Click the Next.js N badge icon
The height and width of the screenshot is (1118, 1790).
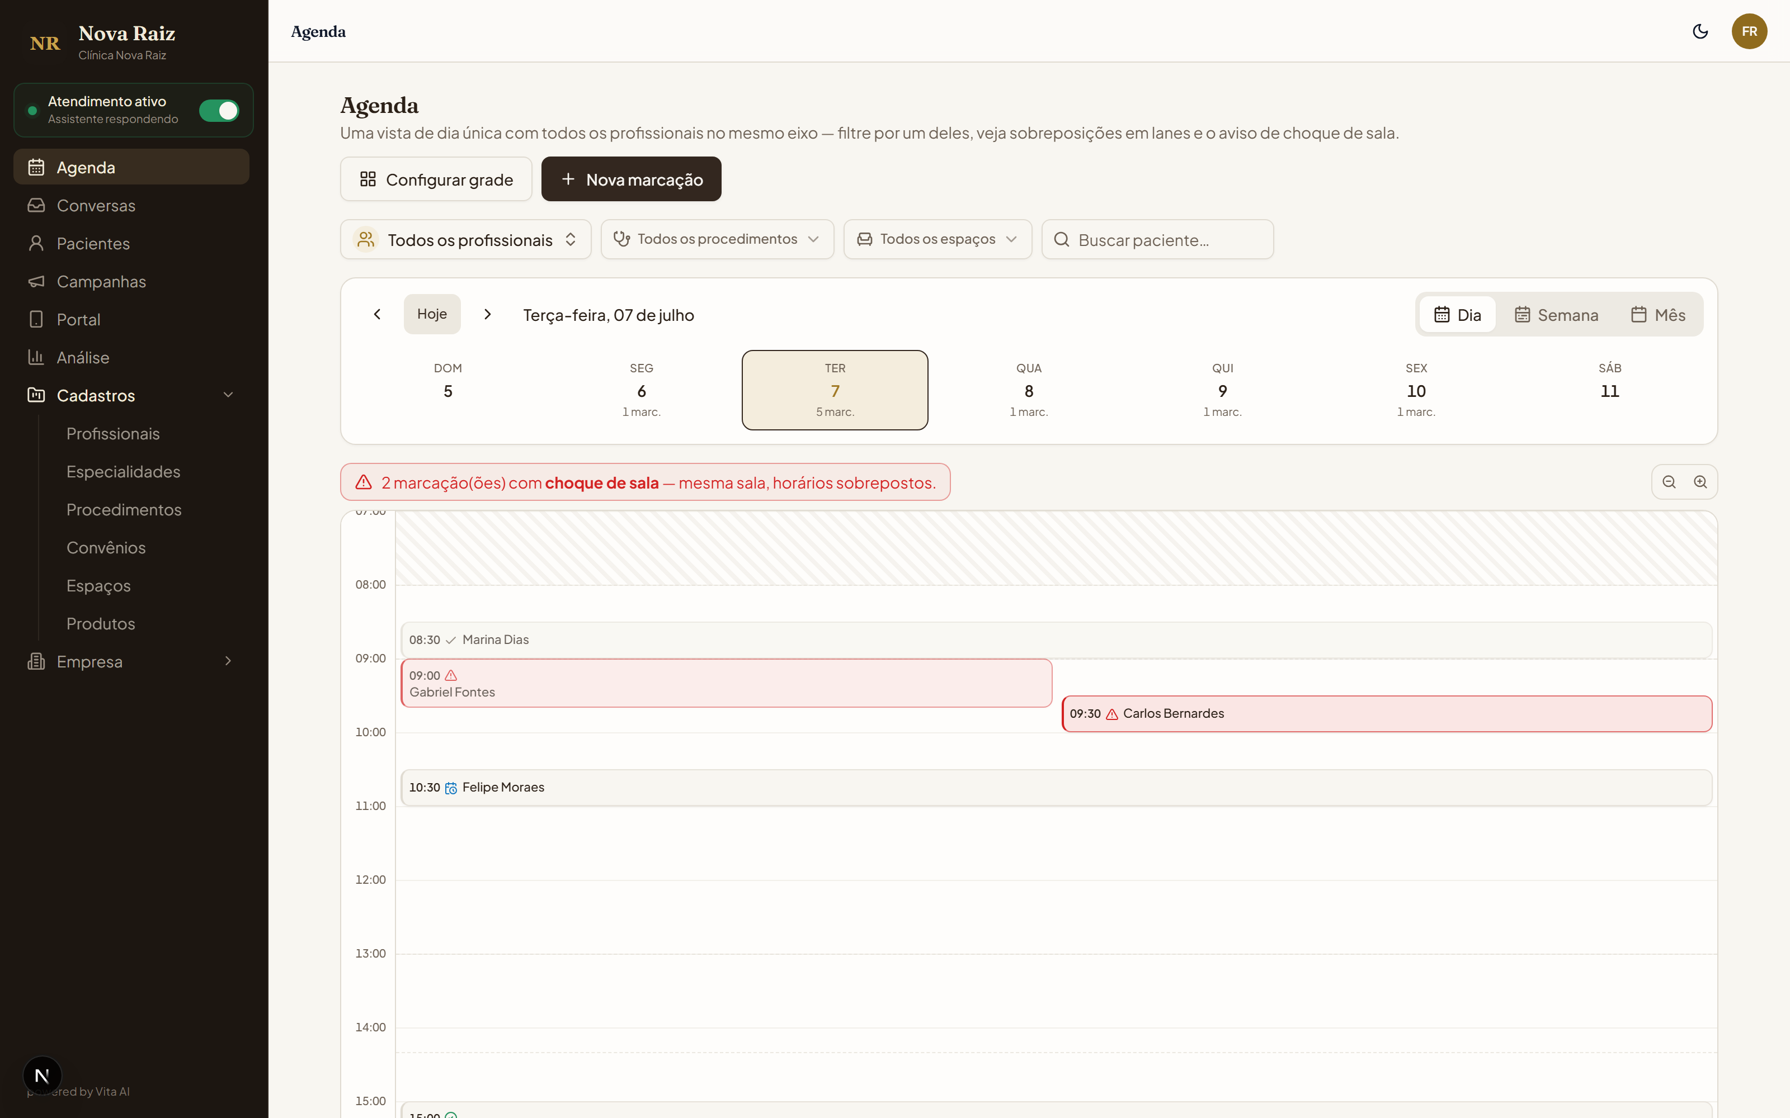coord(42,1075)
